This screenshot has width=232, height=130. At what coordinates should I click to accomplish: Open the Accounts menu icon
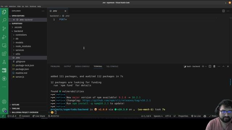(x=4, y=102)
